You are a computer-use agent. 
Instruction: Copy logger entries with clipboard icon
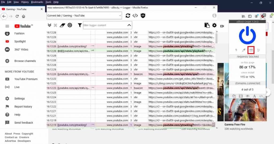207,25
